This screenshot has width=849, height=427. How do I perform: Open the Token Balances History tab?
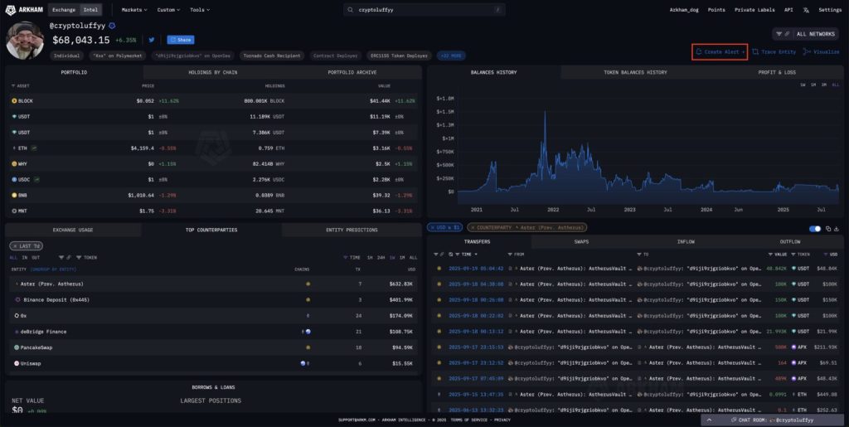[x=635, y=72]
